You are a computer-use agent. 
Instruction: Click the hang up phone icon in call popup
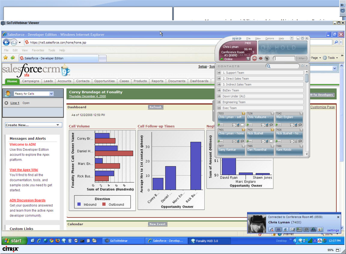(272, 229)
